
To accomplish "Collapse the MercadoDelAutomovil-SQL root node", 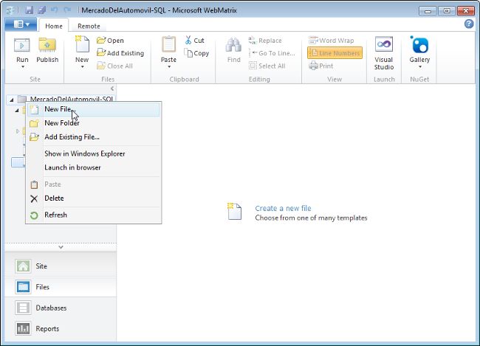I will tap(12, 100).
